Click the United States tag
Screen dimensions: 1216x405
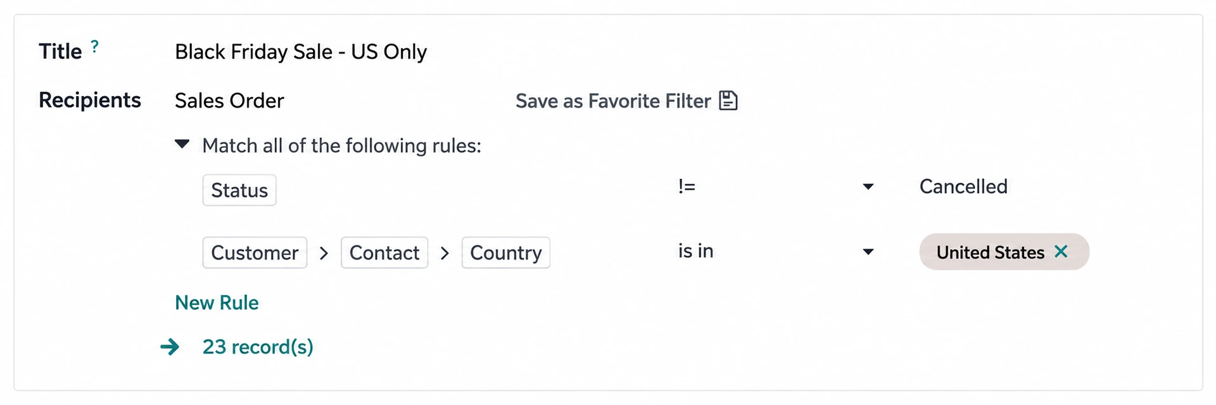pyautogui.click(x=990, y=252)
